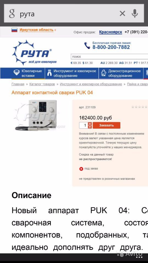
Task: Increase quantity with the up arrow
Action: tap(90, 124)
